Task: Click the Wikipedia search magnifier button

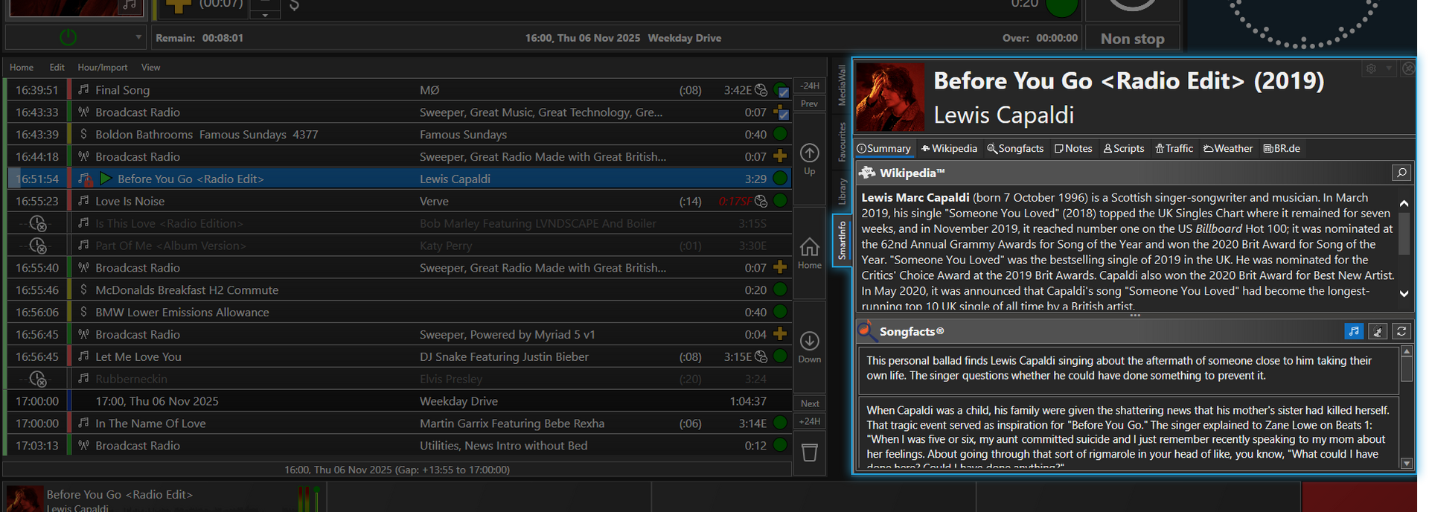Action: point(1401,173)
